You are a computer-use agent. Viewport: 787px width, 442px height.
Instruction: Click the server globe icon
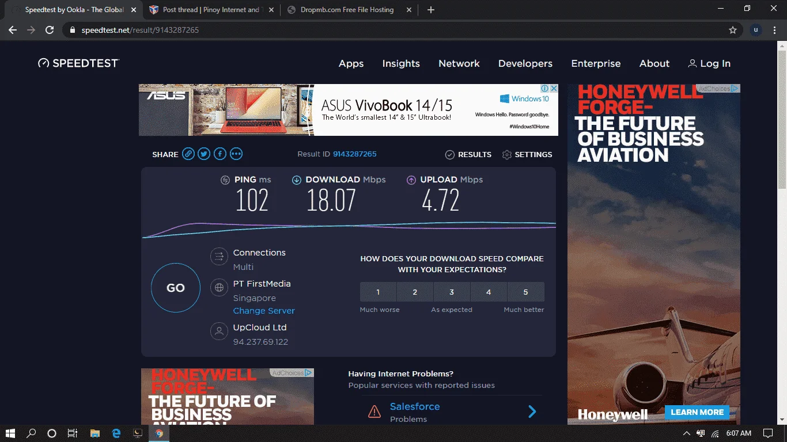(x=219, y=287)
